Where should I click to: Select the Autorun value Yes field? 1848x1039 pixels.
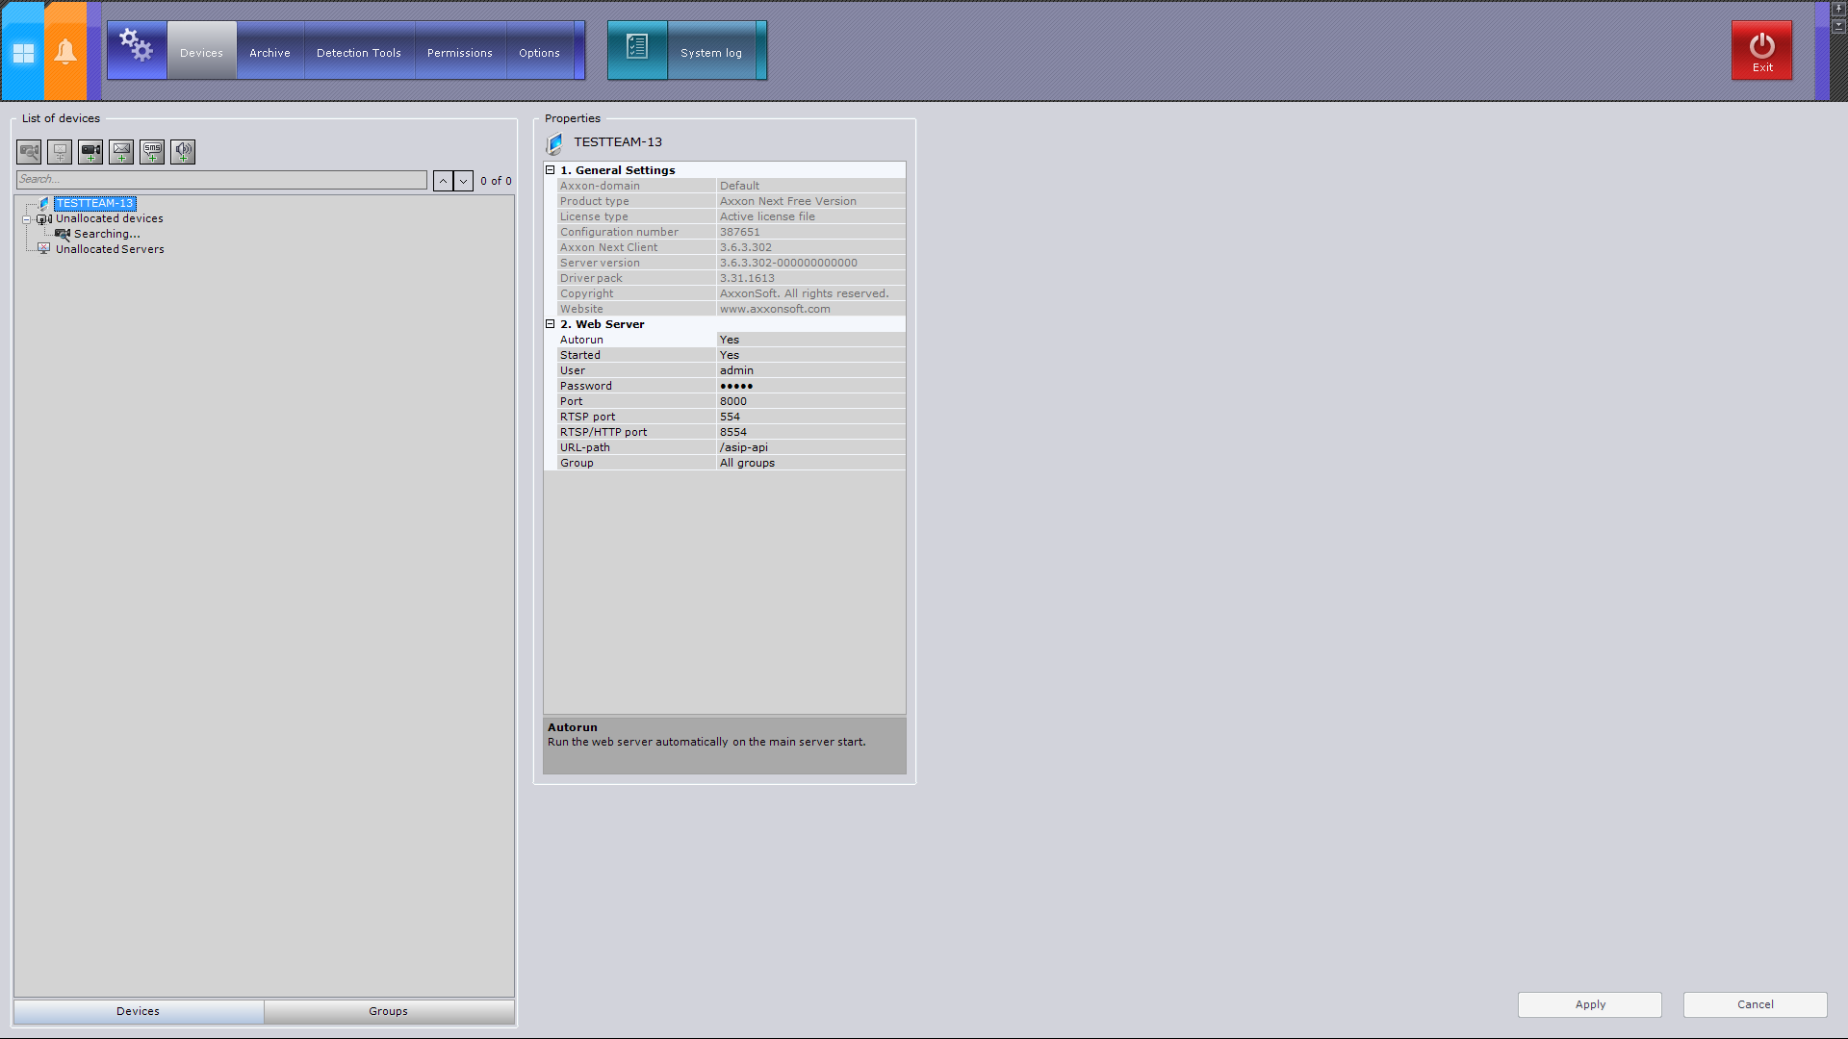pos(810,340)
